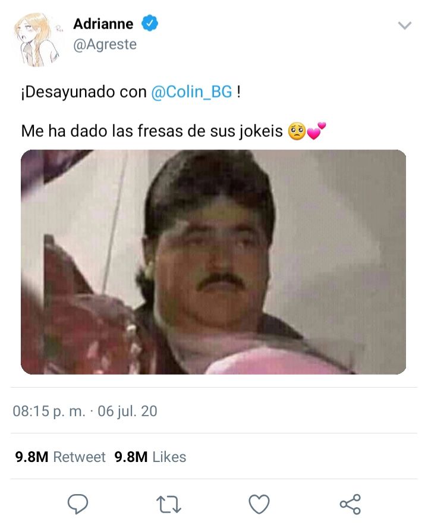
Task: Open the @Colin_BG mention
Action: pos(191,92)
